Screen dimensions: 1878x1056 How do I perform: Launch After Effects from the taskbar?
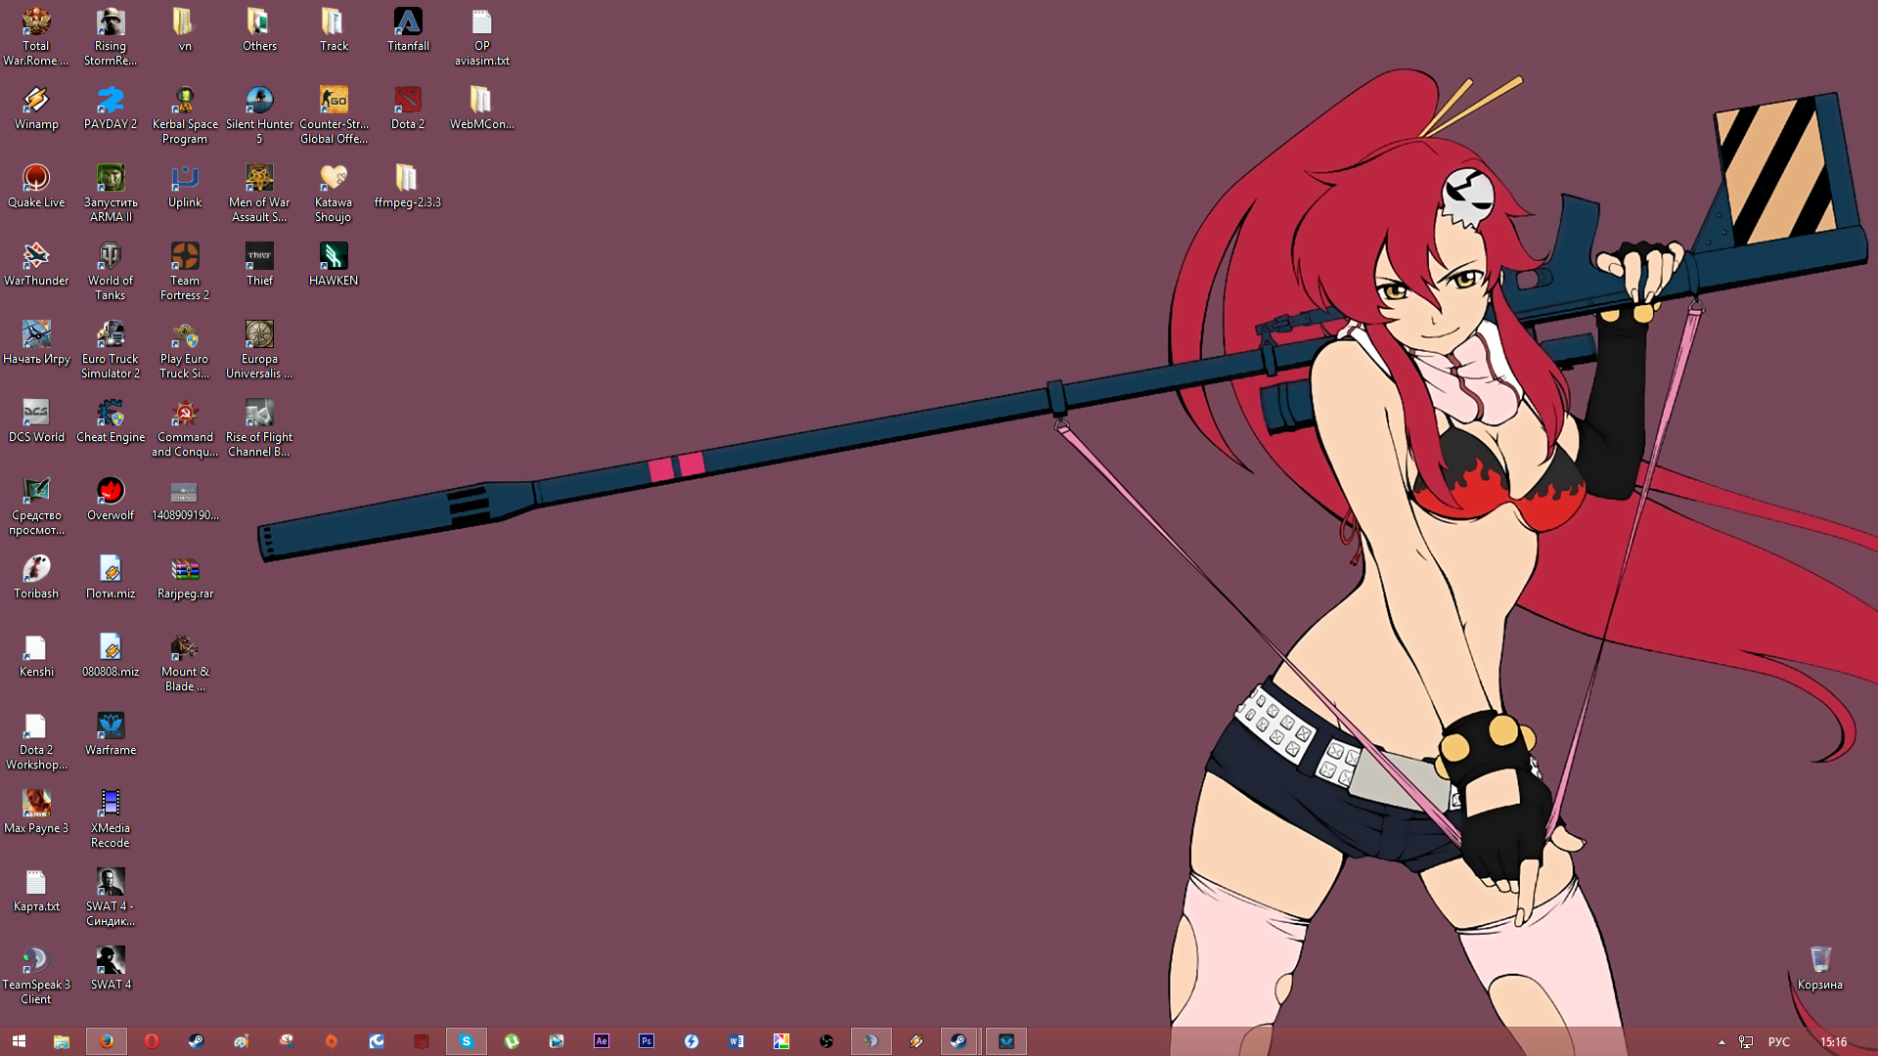[602, 1041]
